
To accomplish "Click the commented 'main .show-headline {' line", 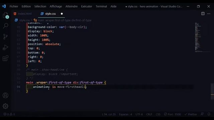I will pos(47,70).
